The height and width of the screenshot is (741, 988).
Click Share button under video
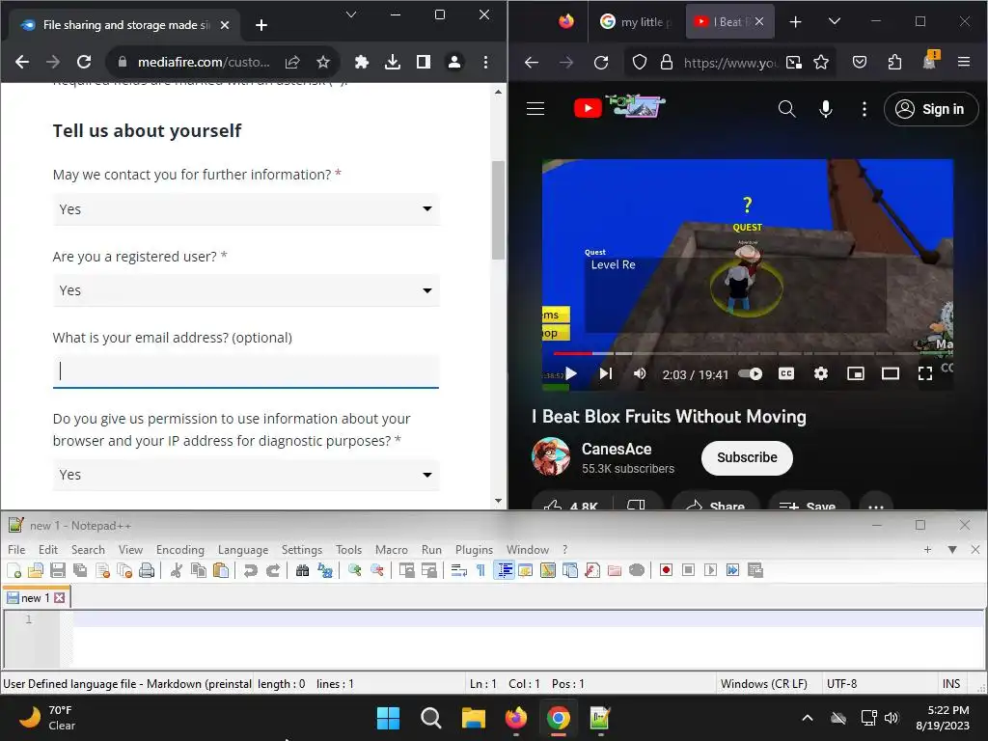click(x=715, y=503)
